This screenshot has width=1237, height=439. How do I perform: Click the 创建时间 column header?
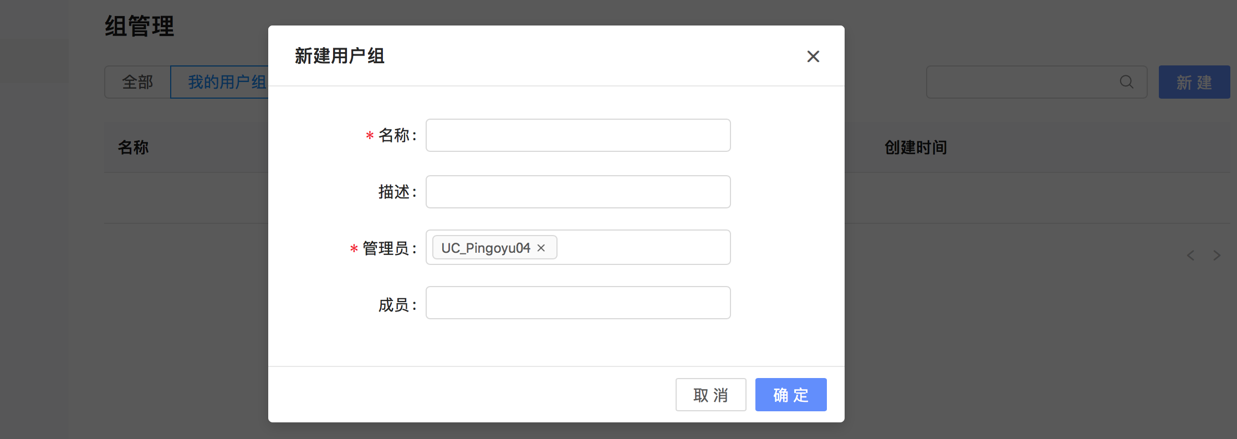coord(916,147)
